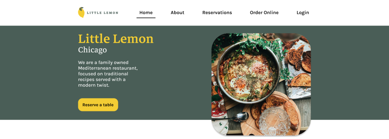This screenshot has width=389, height=139.
Task: Click the family owned Mediterranean restaurant description
Action: (x=108, y=74)
